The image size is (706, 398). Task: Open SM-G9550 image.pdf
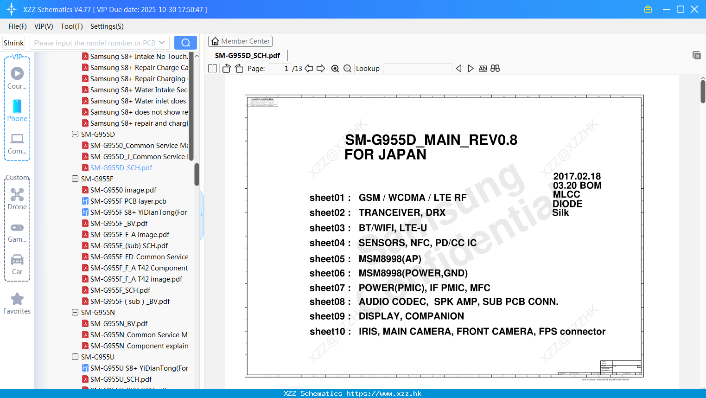pyautogui.click(x=123, y=190)
